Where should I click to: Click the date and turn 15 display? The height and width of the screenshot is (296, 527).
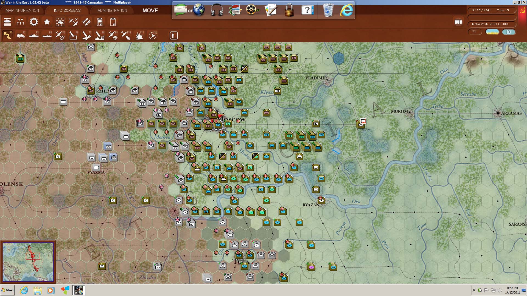pyautogui.click(x=491, y=10)
